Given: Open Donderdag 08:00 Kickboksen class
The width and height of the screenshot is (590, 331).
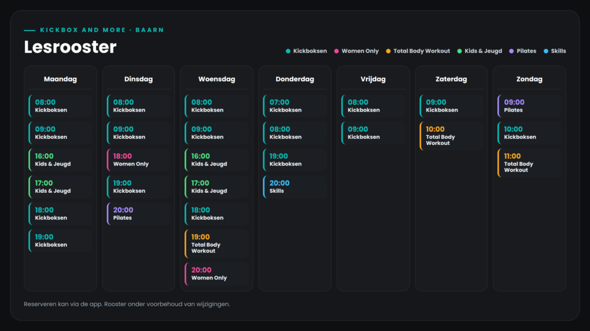Looking at the screenshot, I should (294, 133).
